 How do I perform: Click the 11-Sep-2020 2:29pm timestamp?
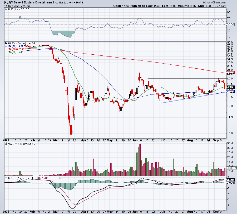coord(17,6)
